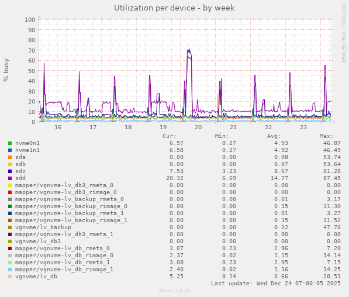The height and width of the screenshot is (297, 349).
Task: Click mapper/vgnvme-lv_db_rimage_1 label
Action: click(64, 270)
